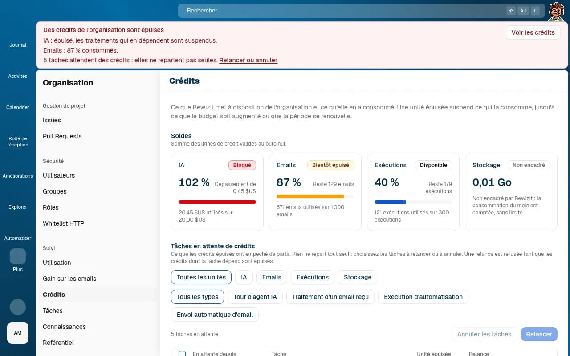Open Issues in the Organisation sidebar

pyautogui.click(x=98, y=120)
